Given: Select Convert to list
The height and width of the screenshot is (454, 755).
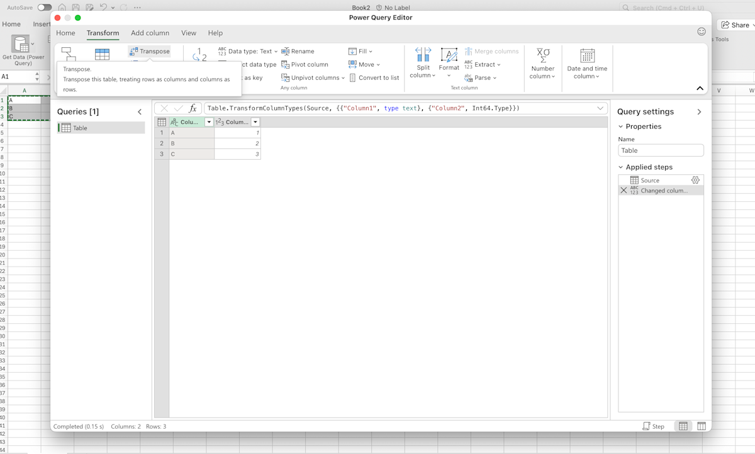Looking at the screenshot, I should (379, 77).
